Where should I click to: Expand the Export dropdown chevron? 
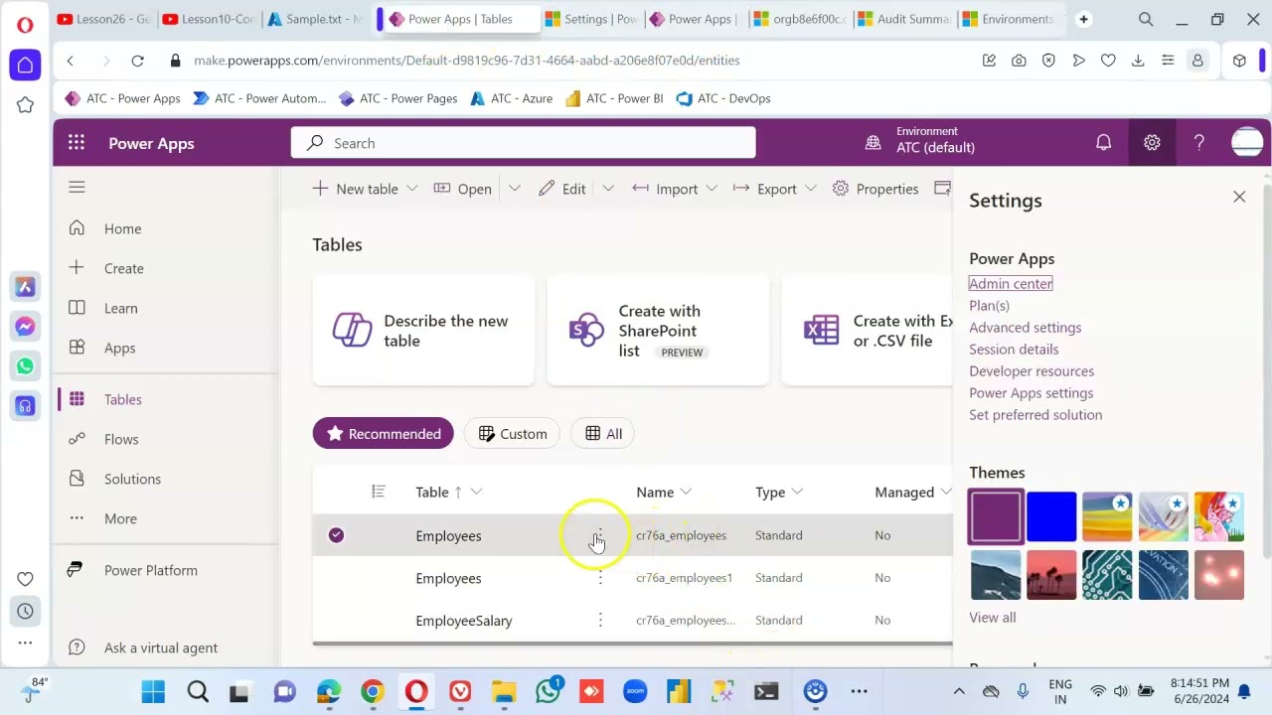point(811,189)
